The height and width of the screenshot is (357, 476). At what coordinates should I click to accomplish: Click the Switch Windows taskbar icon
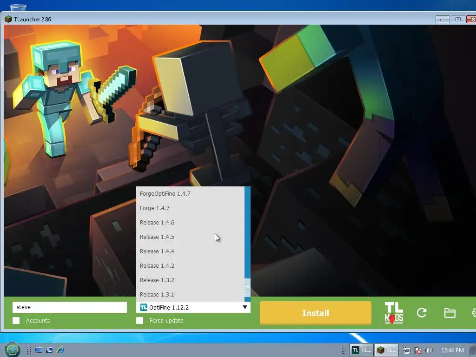tap(49, 350)
